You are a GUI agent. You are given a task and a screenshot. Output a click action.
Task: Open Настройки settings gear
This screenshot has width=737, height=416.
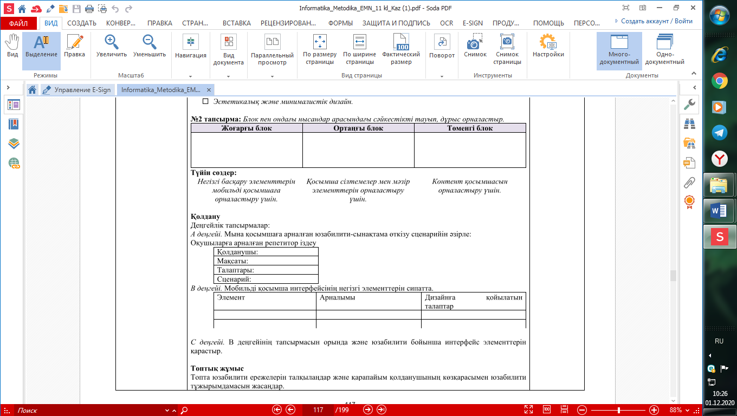pyautogui.click(x=548, y=47)
